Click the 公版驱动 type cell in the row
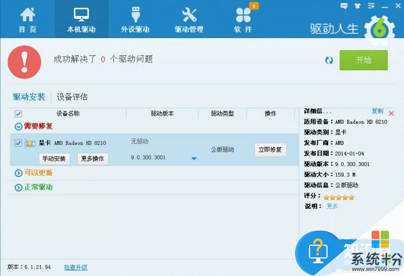 (223, 149)
